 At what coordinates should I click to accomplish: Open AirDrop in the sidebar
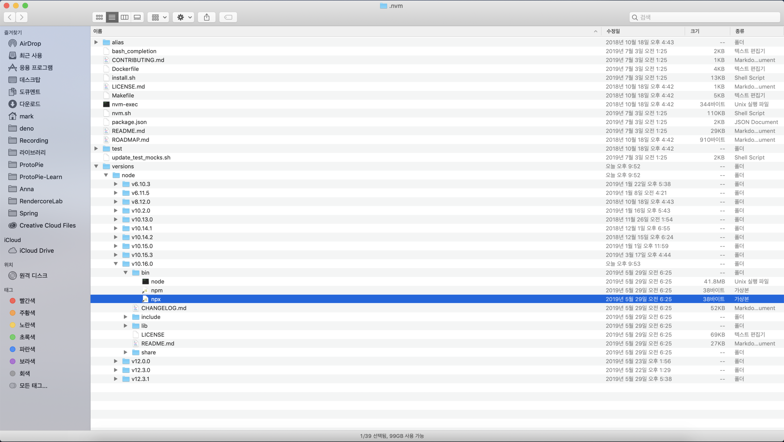click(x=30, y=44)
